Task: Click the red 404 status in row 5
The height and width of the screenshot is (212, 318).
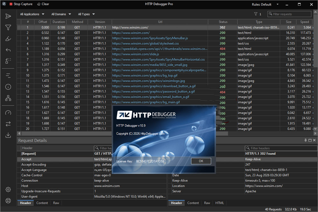Action: pos(222,49)
